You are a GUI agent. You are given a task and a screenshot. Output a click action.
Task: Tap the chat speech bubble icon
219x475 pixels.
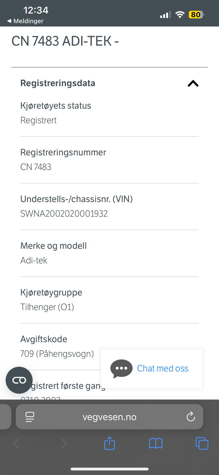click(x=121, y=368)
